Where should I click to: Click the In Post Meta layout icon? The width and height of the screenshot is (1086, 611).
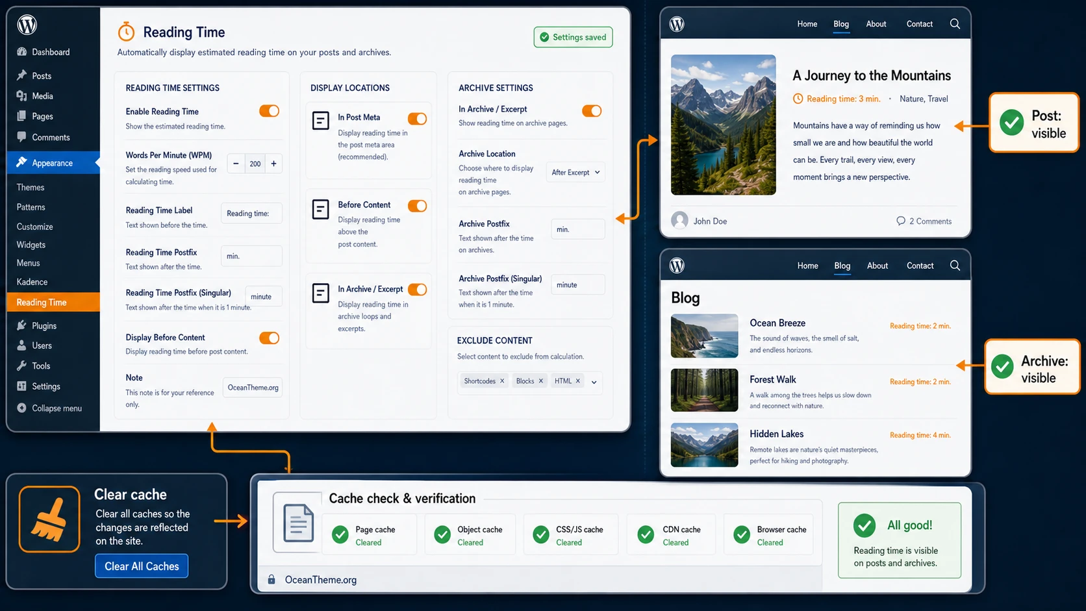click(x=321, y=120)
